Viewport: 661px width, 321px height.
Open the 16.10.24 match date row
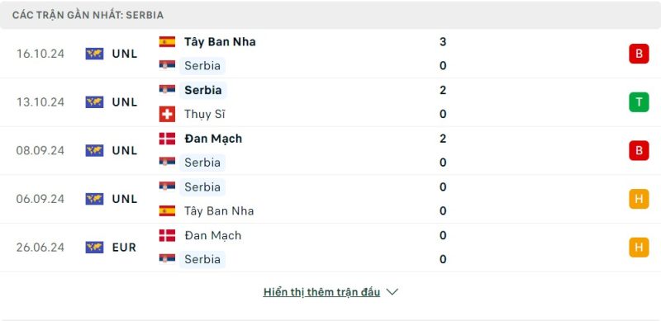point(330,54)
